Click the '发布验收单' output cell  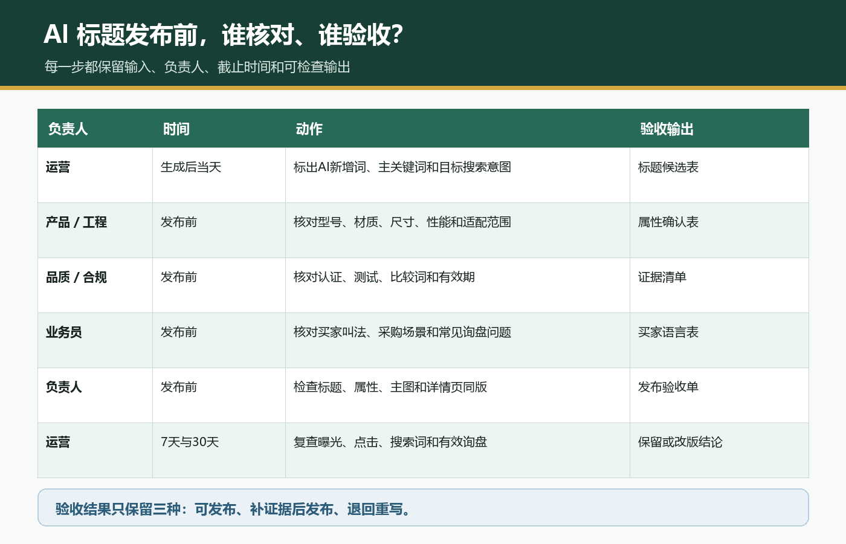(719, 395)
